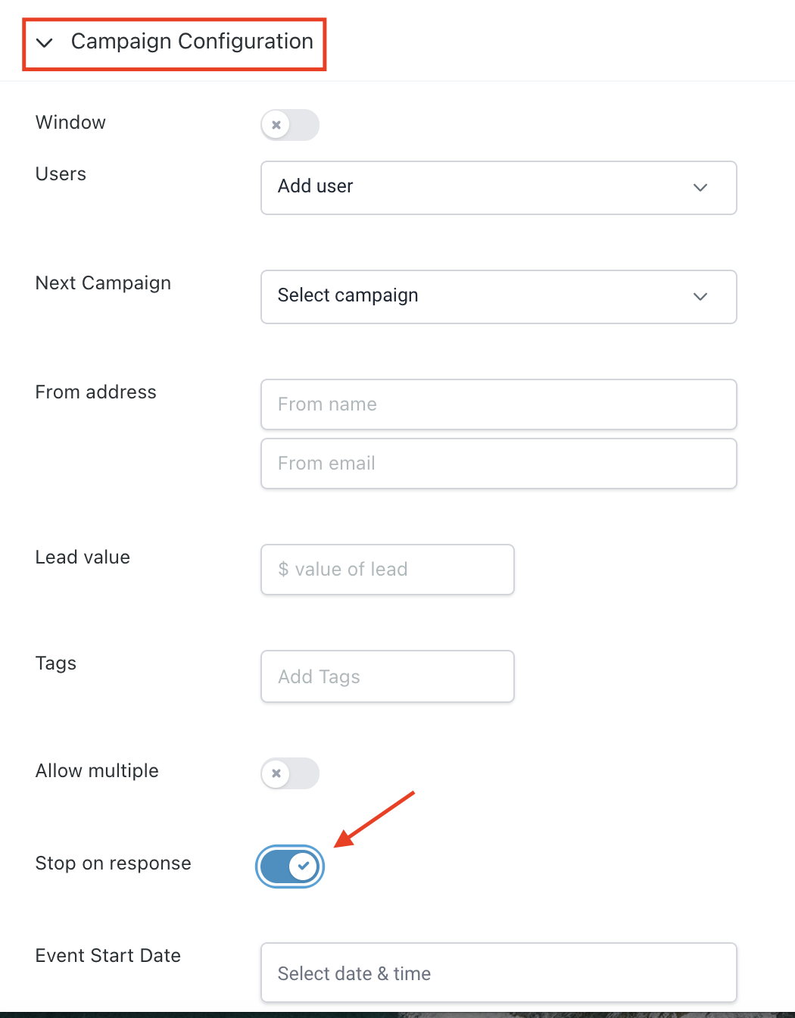Click the Add Tags input box
795x1018 pixels.
pyautogui.click(x=387, y=676)
